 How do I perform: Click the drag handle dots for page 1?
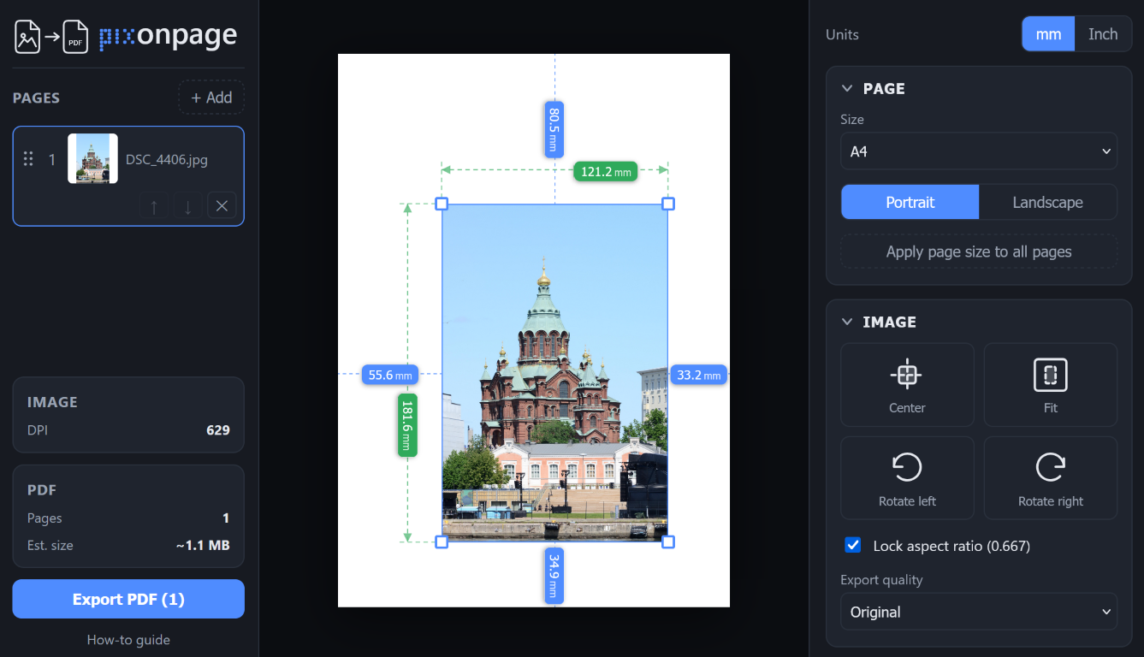click(28, 159)
